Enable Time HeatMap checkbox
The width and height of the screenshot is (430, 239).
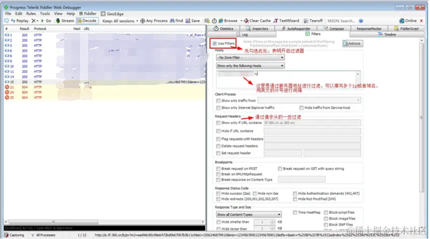click(295, 213)
